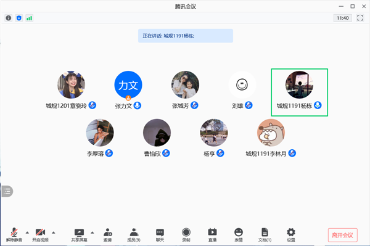Maximize the 腾讯会议 window
This screenshot has height=246, width=370.
coord(353,6)
